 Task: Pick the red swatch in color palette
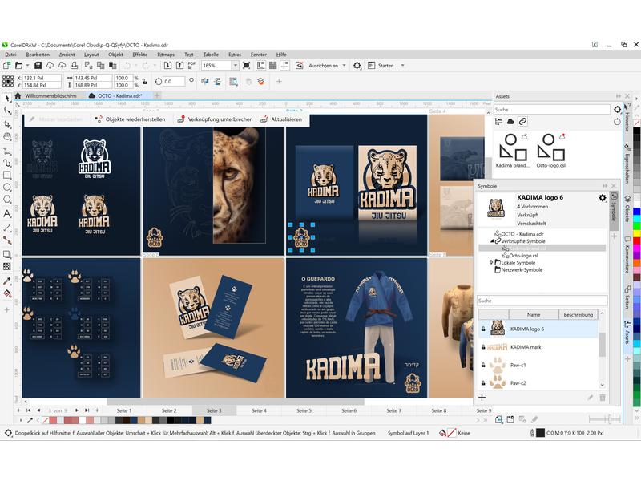point(637,241)
